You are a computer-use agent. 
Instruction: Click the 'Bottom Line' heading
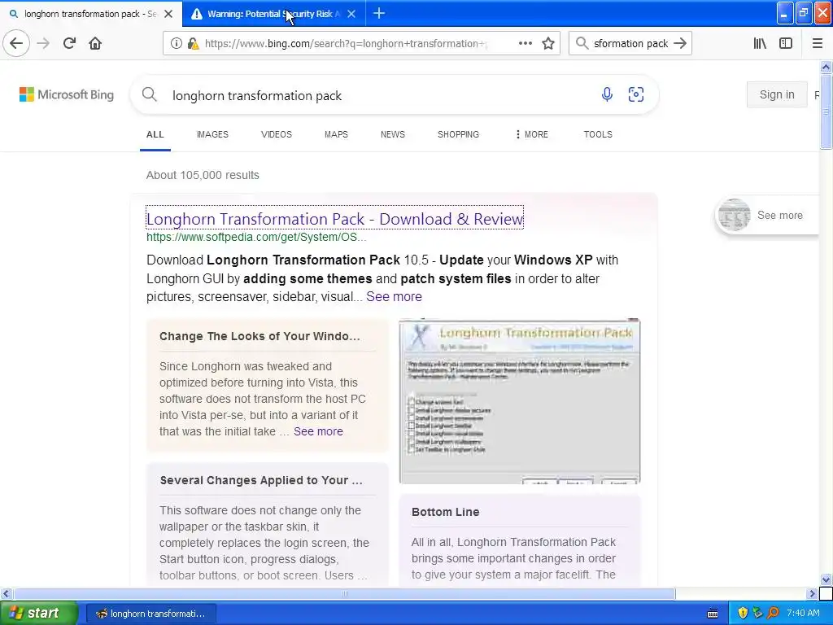[x=445, y=512]
